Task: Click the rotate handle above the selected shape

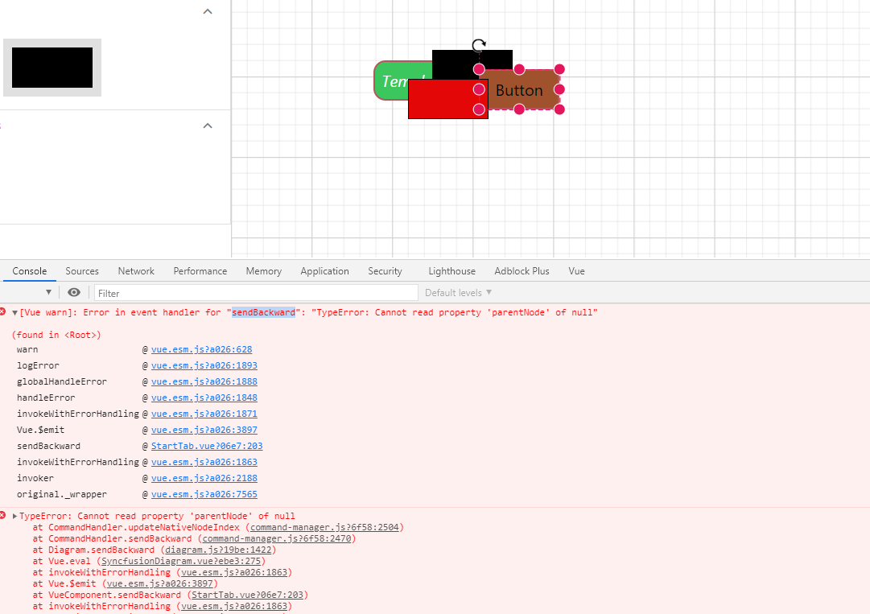Action: click(479, 46)
